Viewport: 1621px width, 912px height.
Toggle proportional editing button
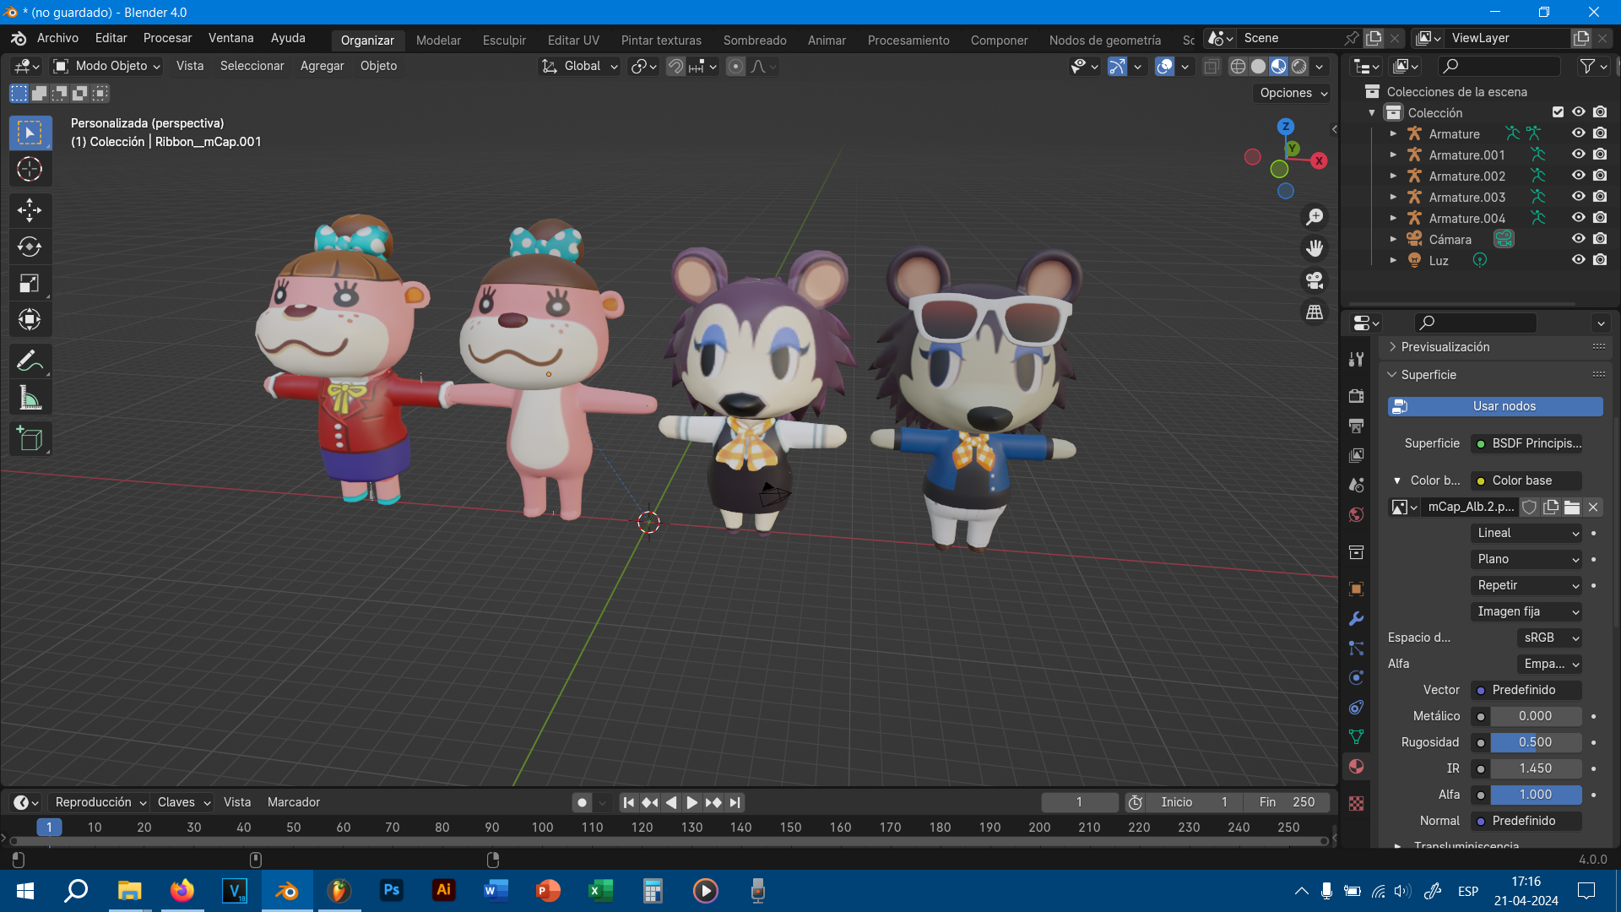[736, 66]
